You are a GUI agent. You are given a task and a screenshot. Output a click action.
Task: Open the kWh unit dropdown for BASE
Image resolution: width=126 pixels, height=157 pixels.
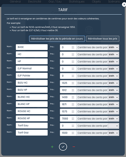(113, 47)
